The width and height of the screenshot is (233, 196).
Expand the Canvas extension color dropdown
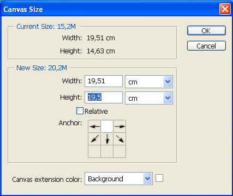click(x=118, y=179)
